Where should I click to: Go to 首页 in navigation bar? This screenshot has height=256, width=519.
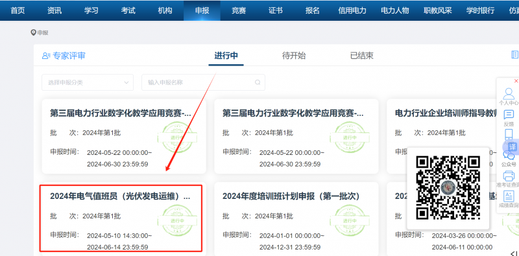tap(18, 10)
